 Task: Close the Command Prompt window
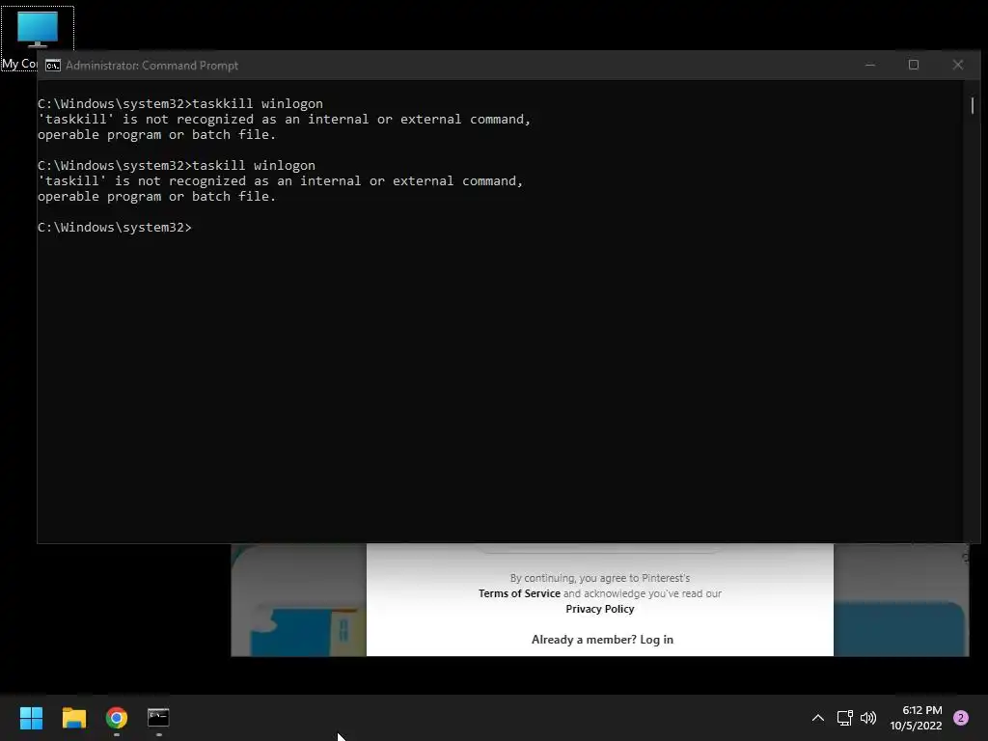click(958, 65)
